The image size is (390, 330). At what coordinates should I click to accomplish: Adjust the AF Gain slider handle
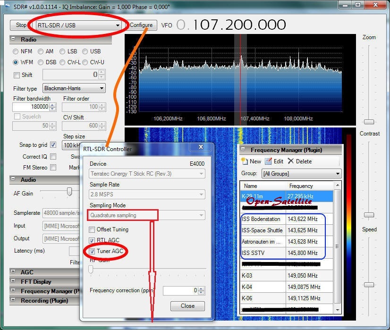[x=69, y=191]
